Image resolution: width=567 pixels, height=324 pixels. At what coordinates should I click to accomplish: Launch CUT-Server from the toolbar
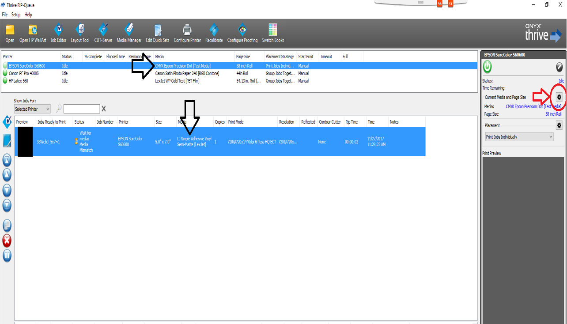pos(103,34)
